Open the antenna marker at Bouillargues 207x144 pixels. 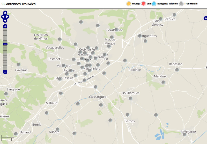click(130, 98)
